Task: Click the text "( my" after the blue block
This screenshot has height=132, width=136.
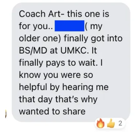Action: [93, 27]
